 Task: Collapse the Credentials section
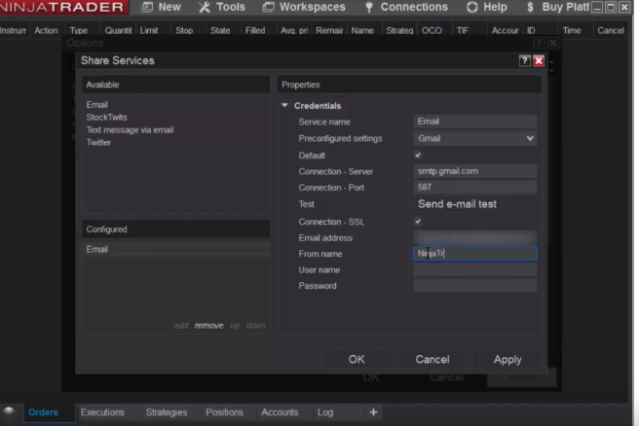tap(285, 105)
